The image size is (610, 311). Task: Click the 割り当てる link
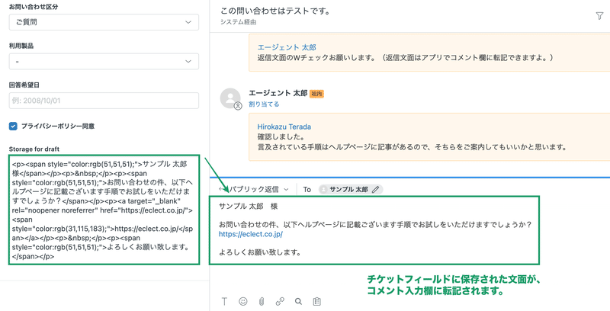(264, 104)
